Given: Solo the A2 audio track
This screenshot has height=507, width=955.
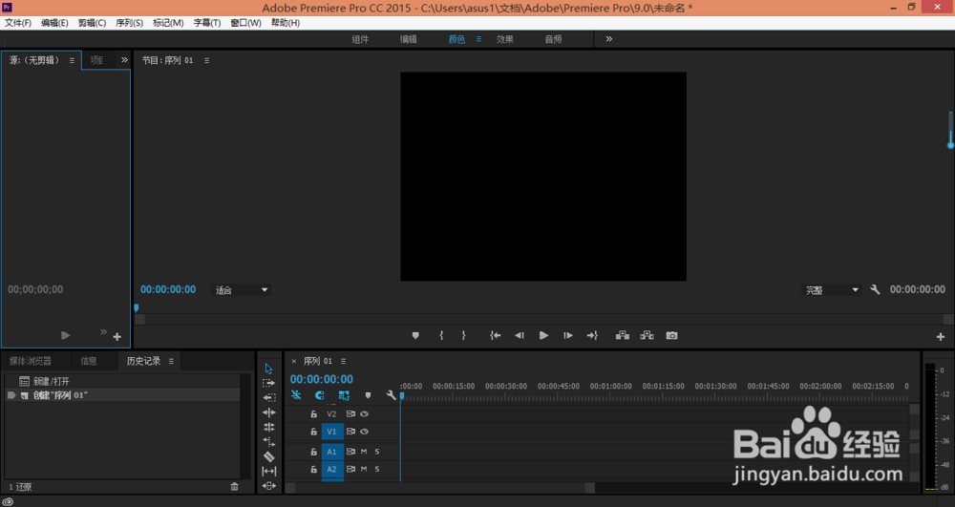Looking at the screenshot, I should pyautogui.click(x=377, y=469).
